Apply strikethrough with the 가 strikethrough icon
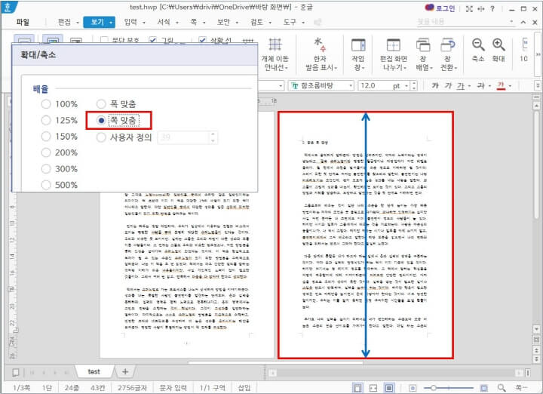This screenshot has width=543, height=394. (x=480, y=85)
